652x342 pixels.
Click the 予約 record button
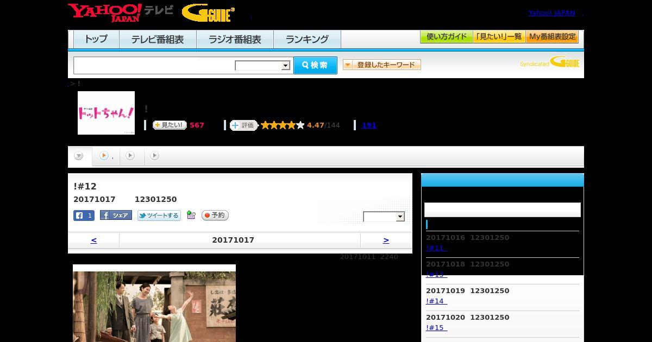[215, 216]
